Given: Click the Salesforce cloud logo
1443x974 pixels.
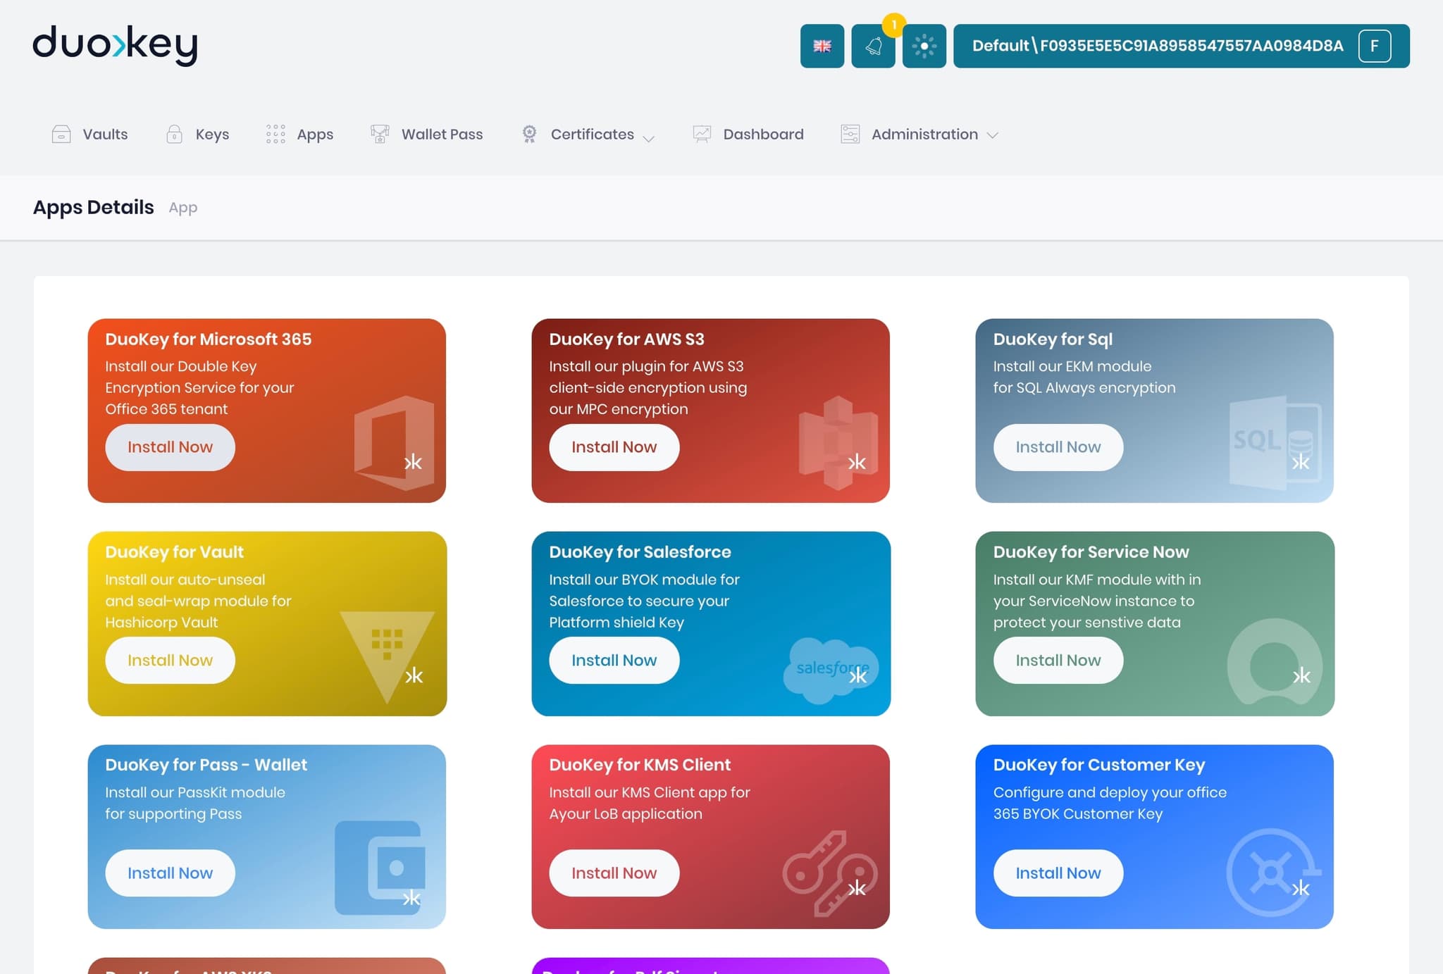Looking at the screenshot, I should point(831,670).
